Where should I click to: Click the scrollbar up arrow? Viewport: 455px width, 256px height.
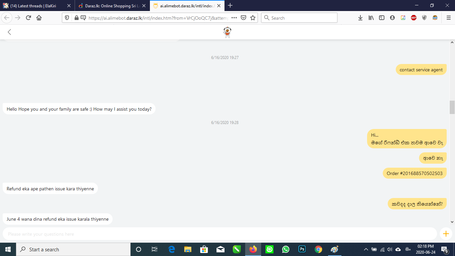click(452, 42)
